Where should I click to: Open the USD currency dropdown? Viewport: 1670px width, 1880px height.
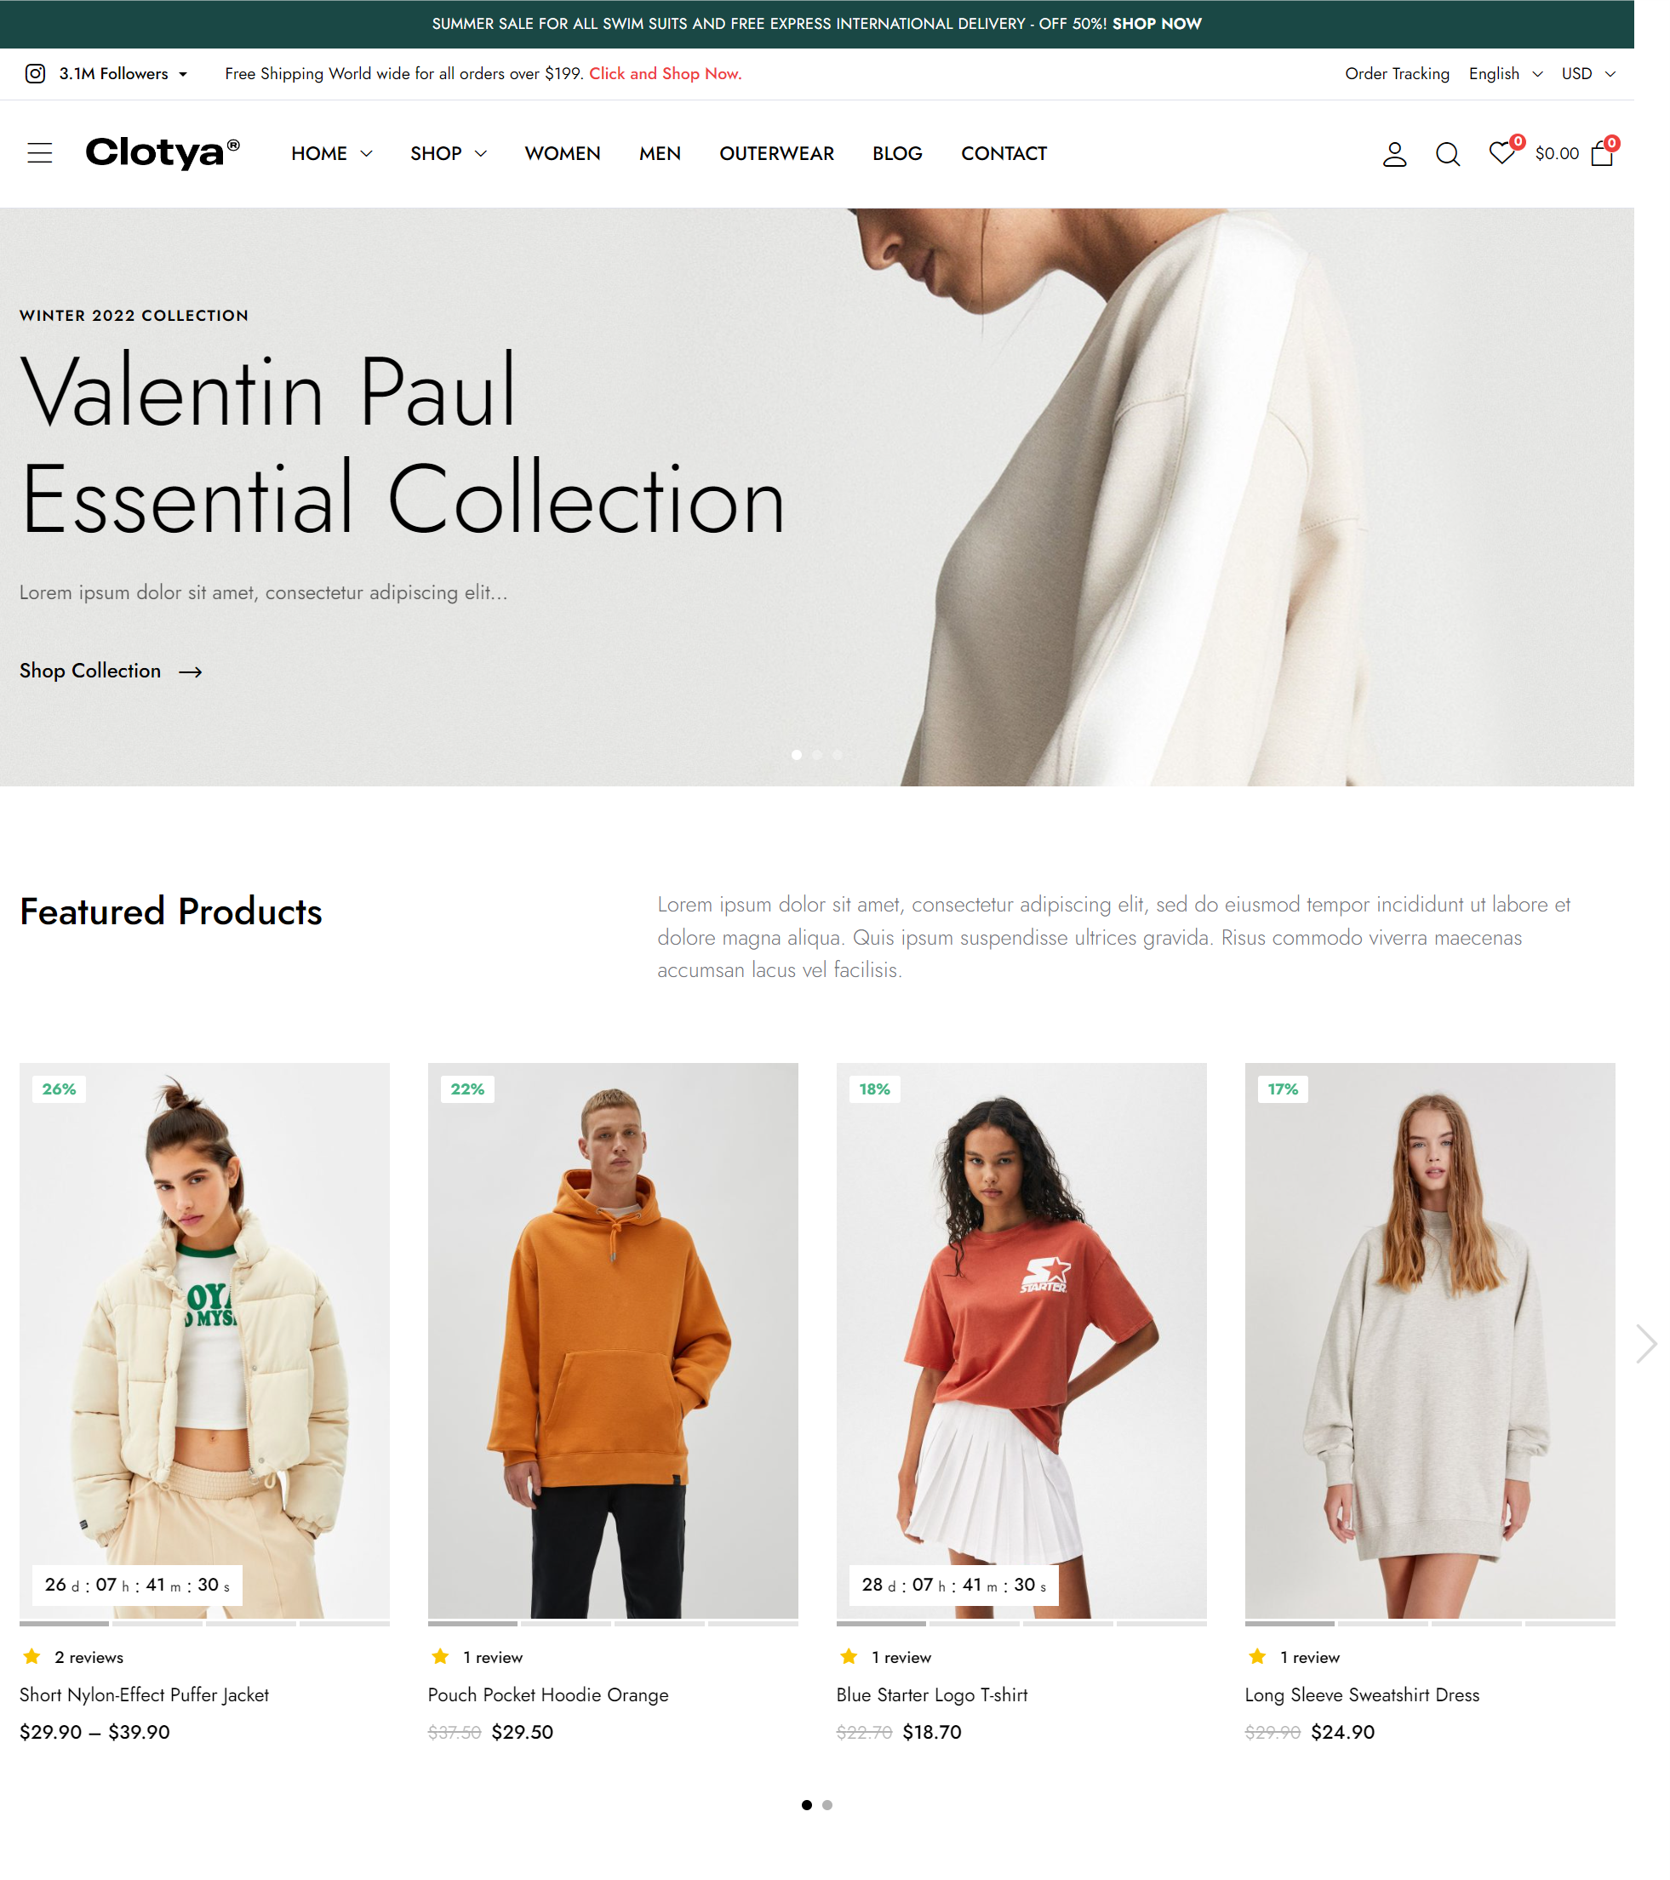pyautogui.click(x=1588, y=73)
